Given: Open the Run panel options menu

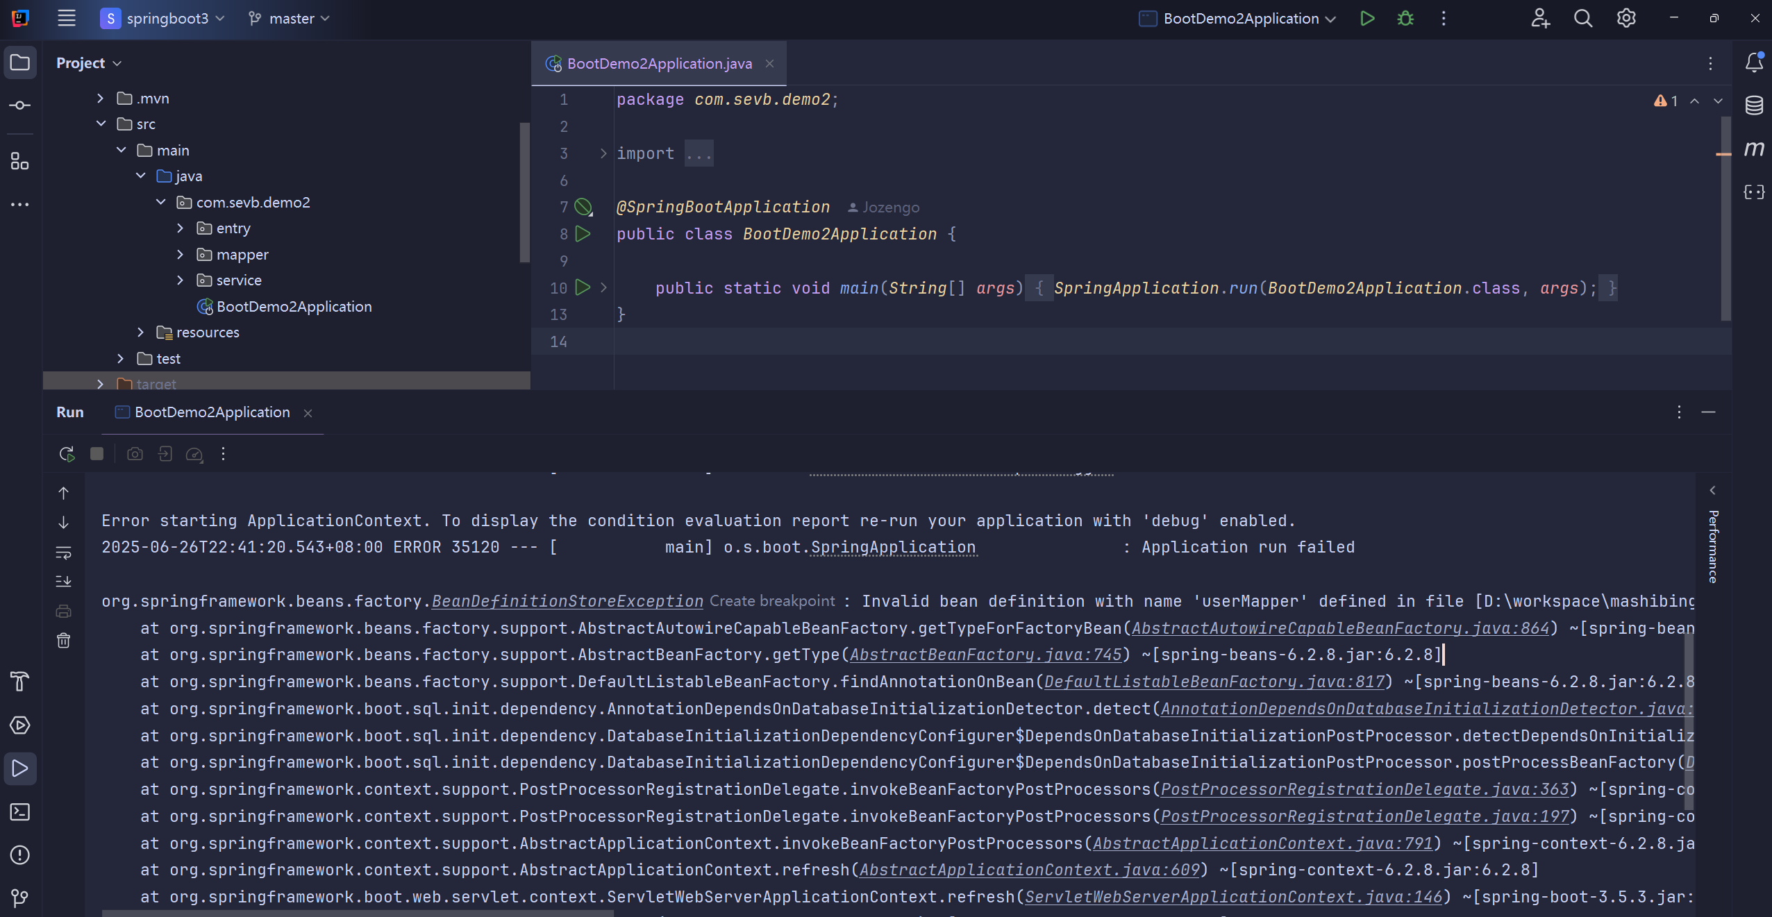Looking at the screenshot, I should pos(1679,412).
